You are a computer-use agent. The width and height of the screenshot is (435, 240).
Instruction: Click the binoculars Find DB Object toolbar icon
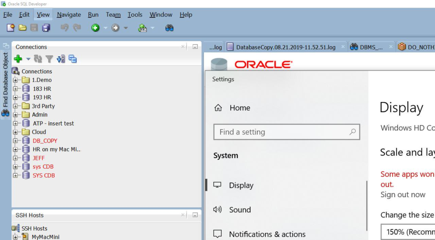point(169,28)
